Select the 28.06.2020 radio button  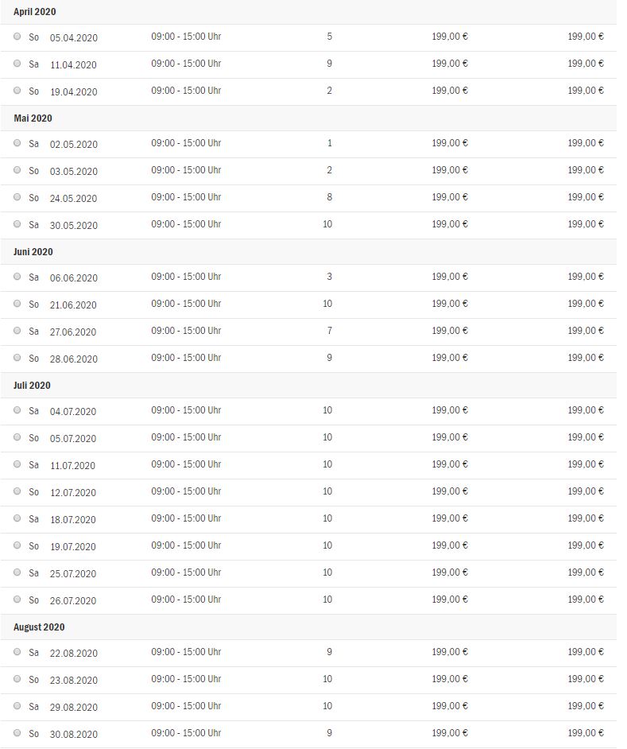point(17,357)
